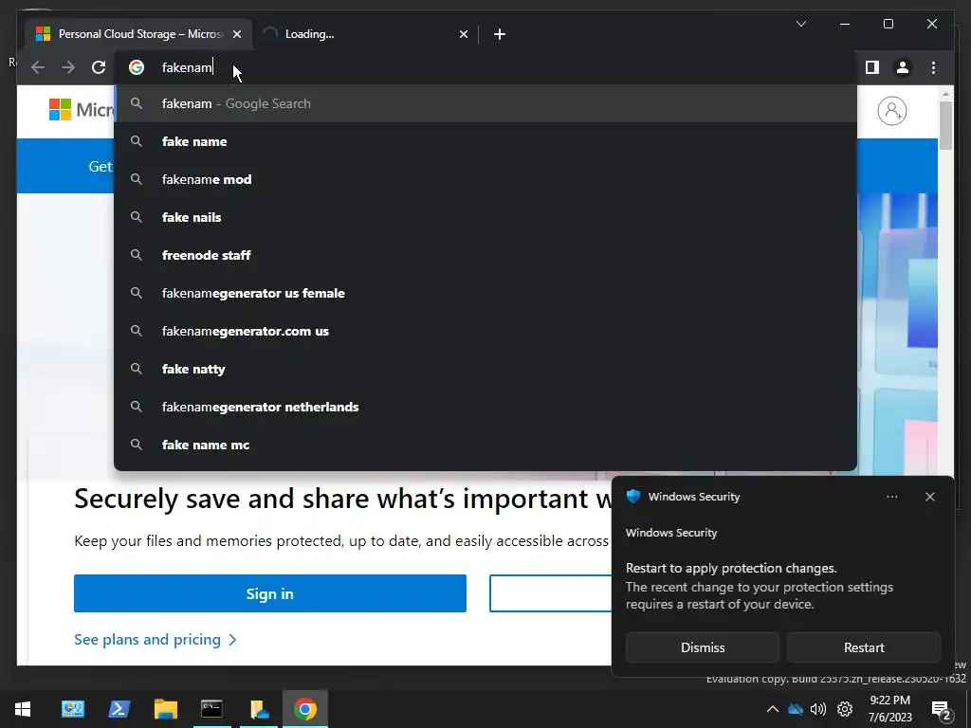Click the page sign-in person icon

891,111
